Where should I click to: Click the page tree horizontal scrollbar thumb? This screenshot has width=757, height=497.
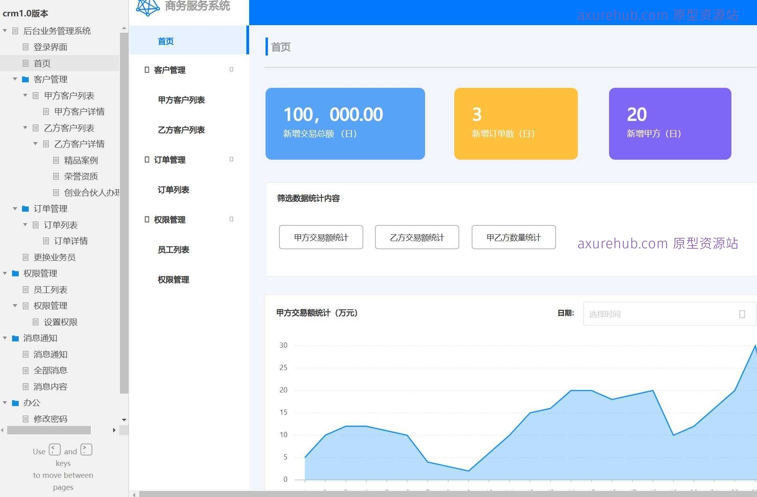pos(49,430)
